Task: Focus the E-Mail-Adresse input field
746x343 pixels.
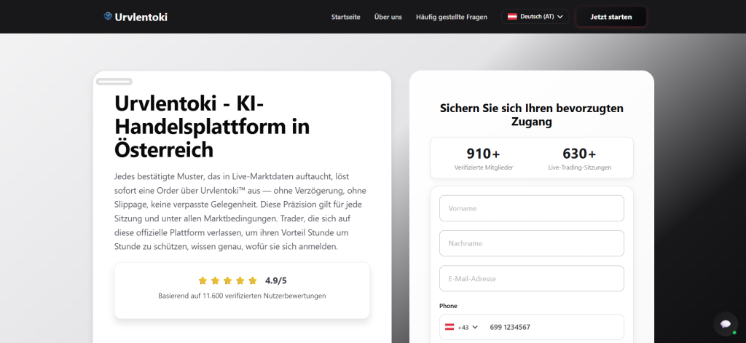Action: point(531,279)
